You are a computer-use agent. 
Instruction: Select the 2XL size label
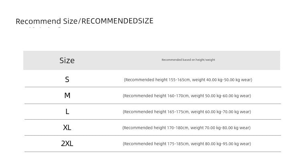click(67, 144)
